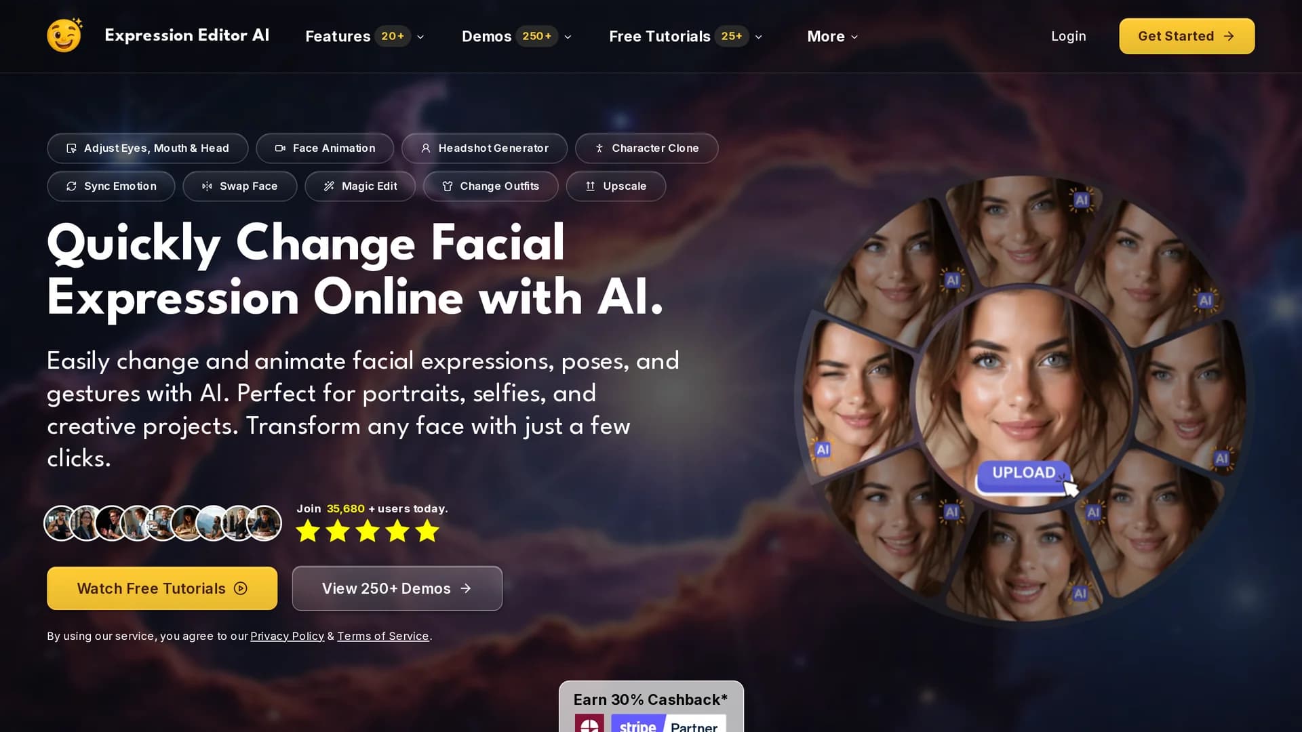This screenshot has height=732, width=1302.
Task: Select the Sync Emotion chip
Action: pos(111,186)
